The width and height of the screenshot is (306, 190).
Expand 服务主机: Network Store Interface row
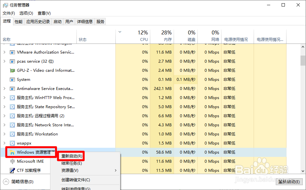pyautogui.click(x=5, y=125)
